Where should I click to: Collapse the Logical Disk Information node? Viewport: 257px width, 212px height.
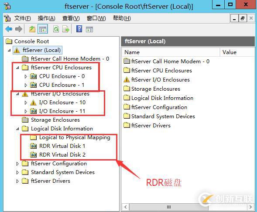[x=17, y=129]
